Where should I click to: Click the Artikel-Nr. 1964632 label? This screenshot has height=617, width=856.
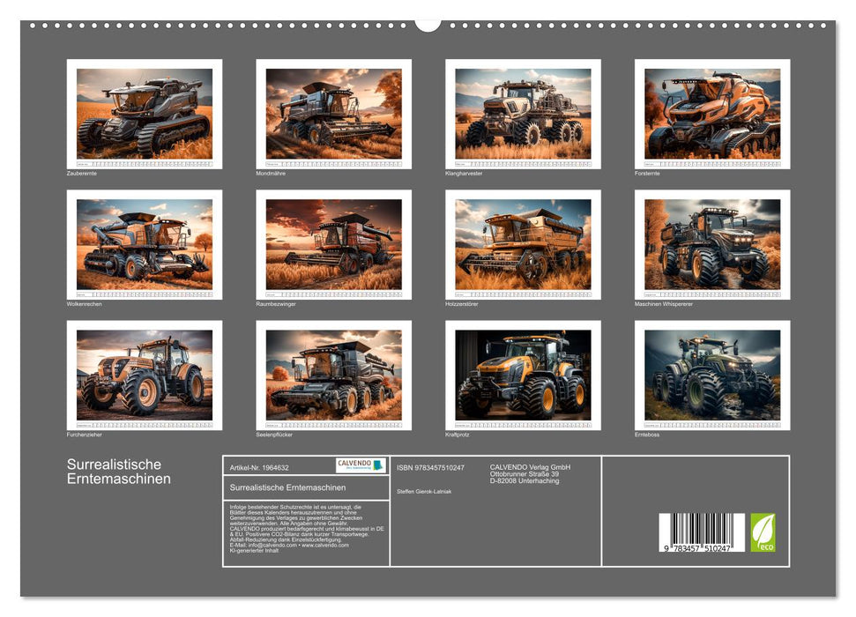[x=258, y=467]
